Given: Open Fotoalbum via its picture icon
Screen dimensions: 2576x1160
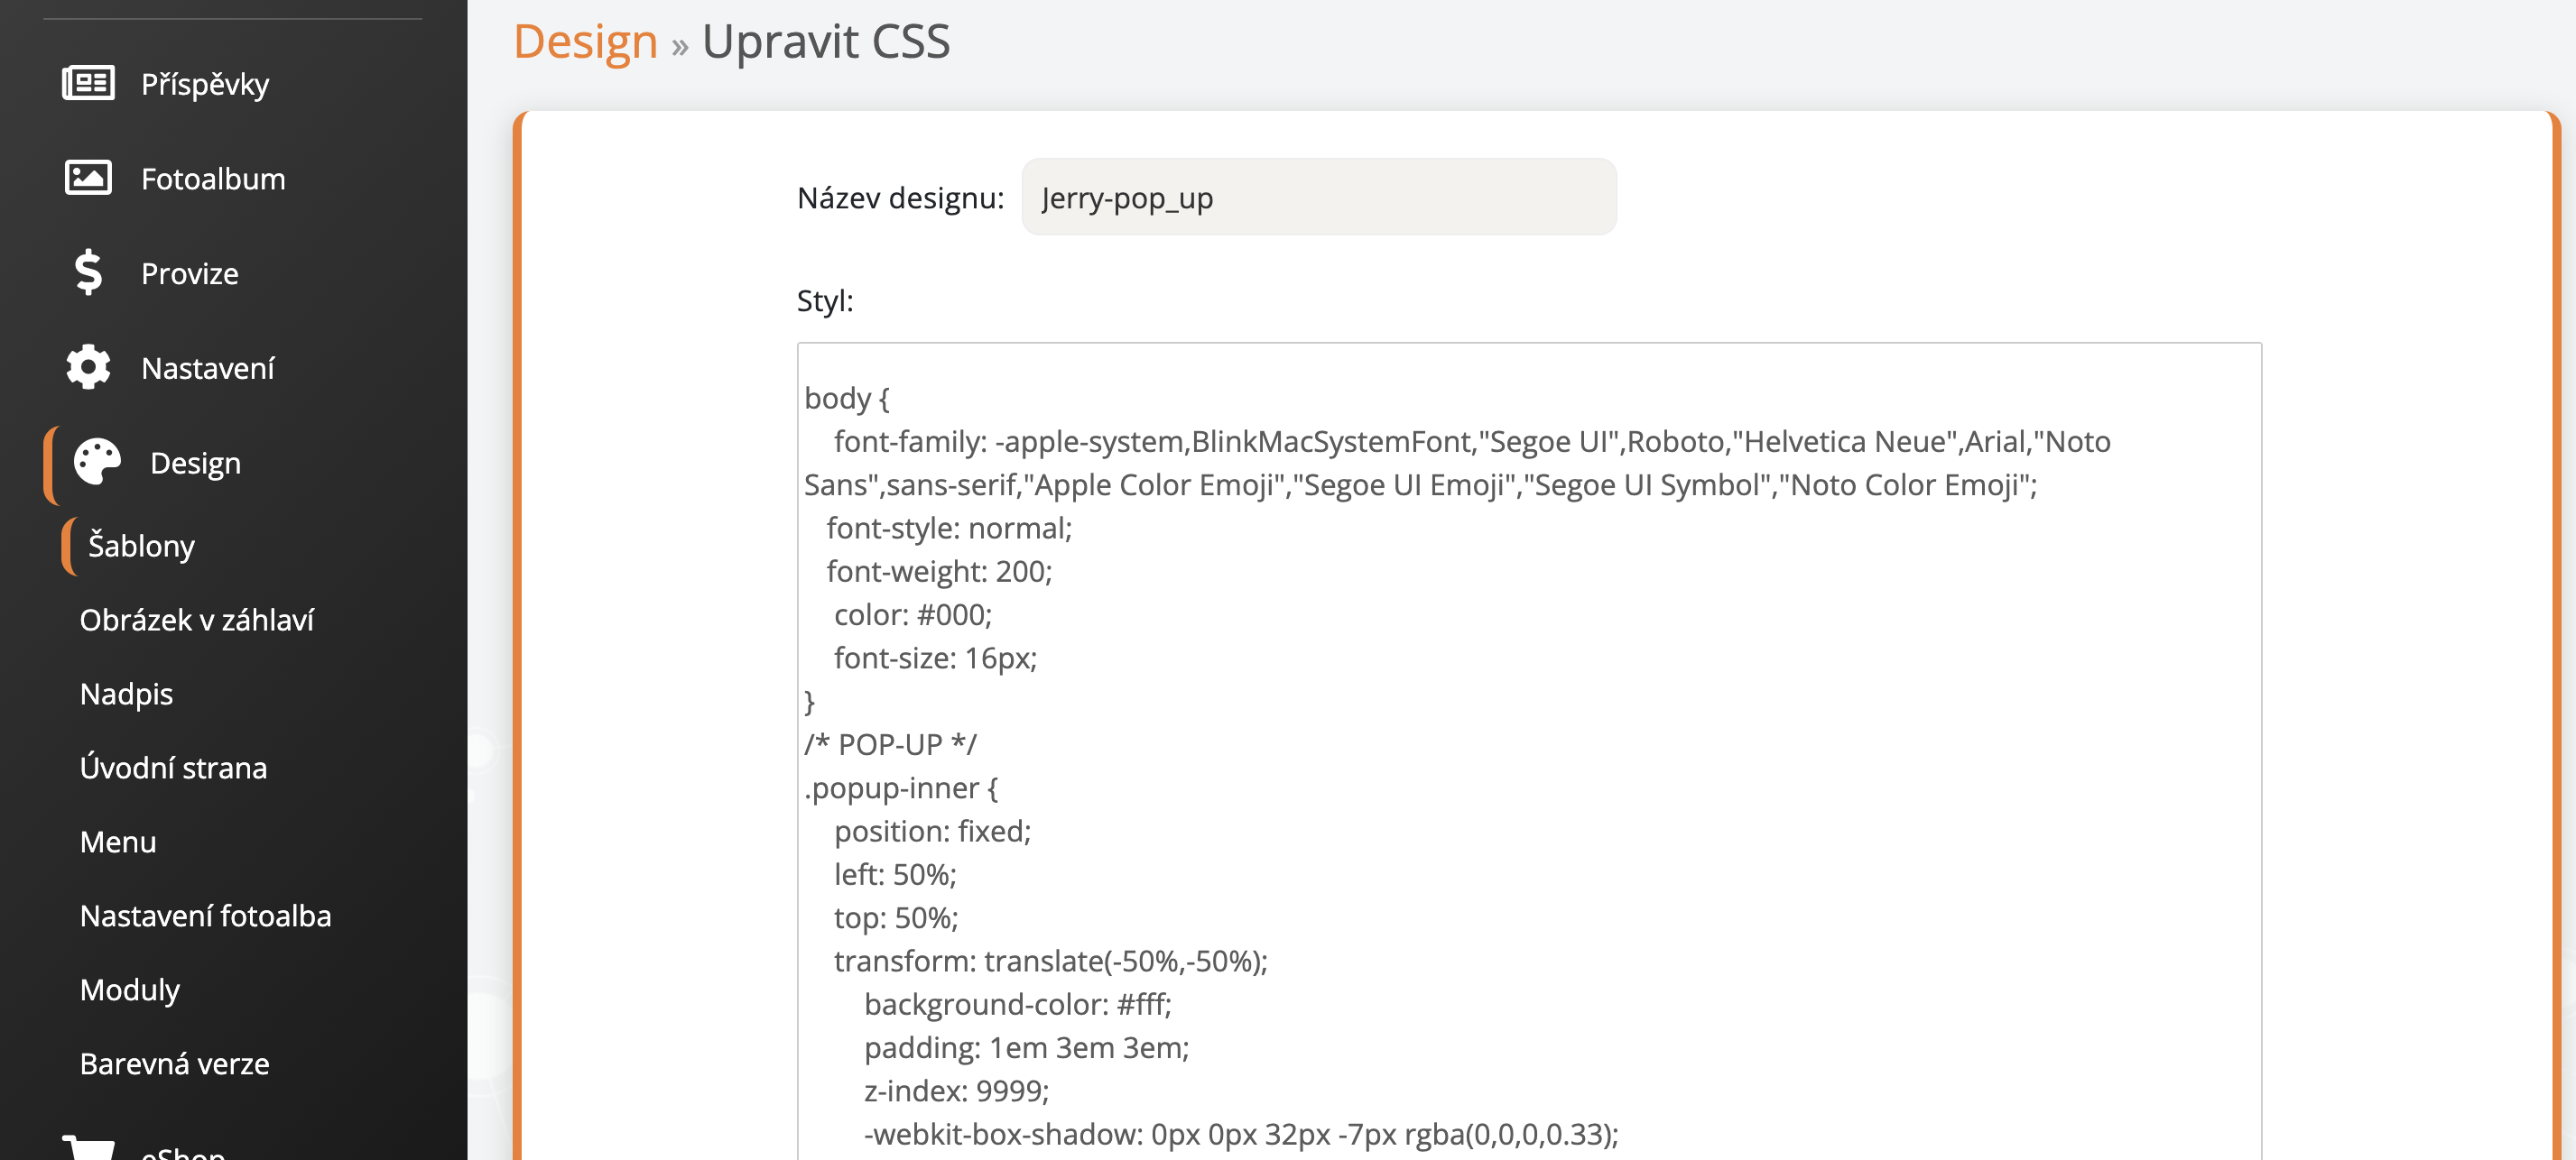Looking at the screenshot, I should [x=88, y=178].
